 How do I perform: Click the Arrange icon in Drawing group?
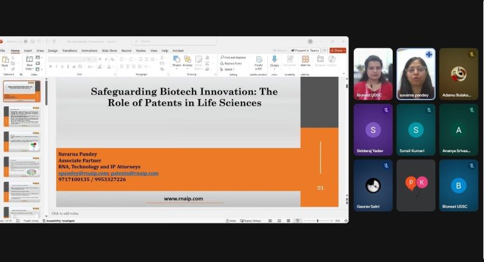coord(188,61)
